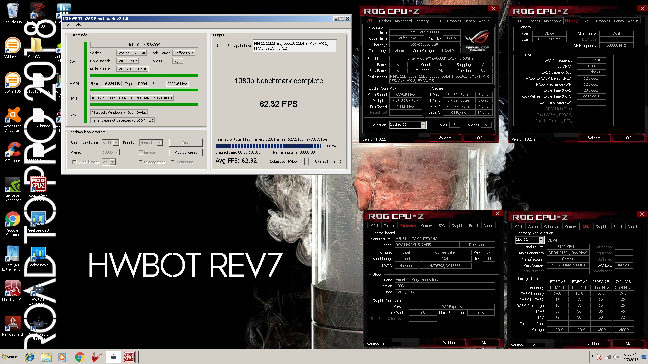Screen dimensions: 648x364
Task: Open the Intel(R) Extreme Tuning desktop shortcut
Action: (12, 258)
